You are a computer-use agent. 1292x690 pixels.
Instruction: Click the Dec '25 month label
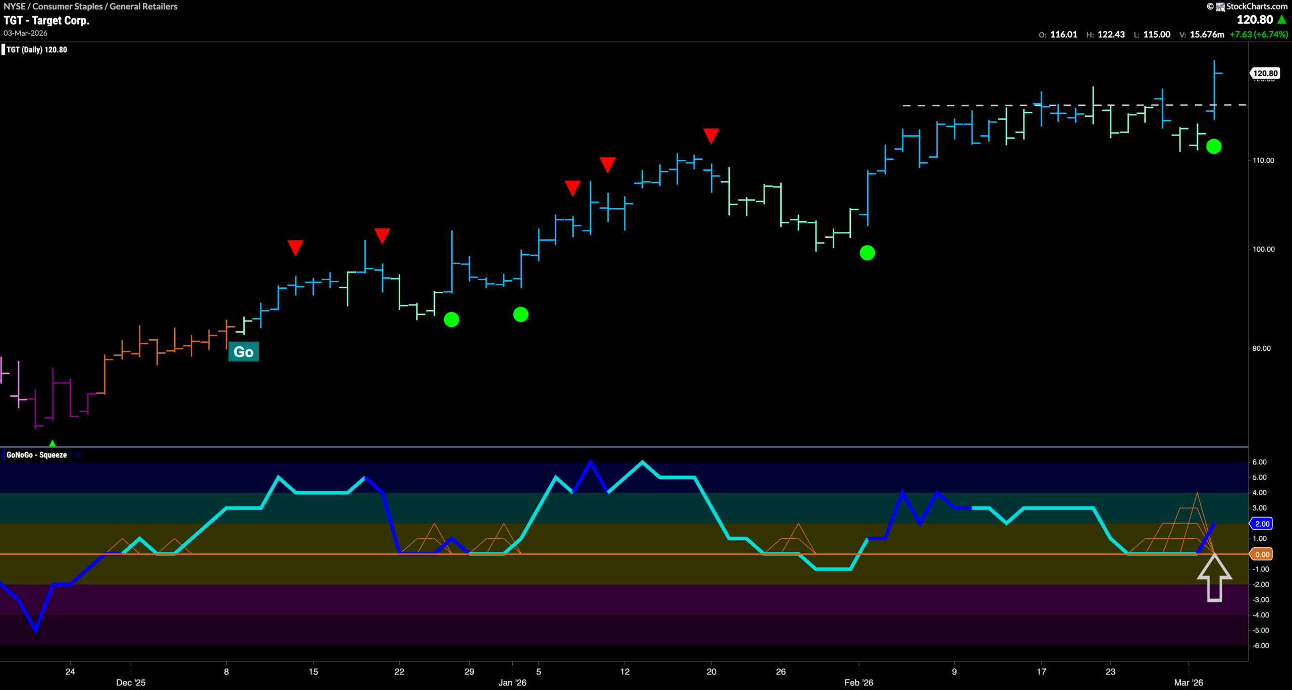click(131, 682)
